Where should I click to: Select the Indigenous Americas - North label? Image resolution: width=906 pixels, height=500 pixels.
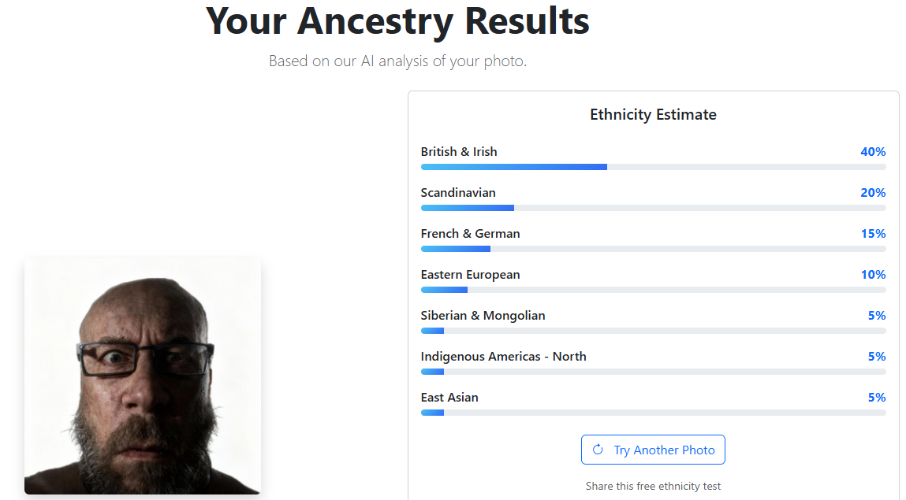pyautogui.click(x=503, y=357)
